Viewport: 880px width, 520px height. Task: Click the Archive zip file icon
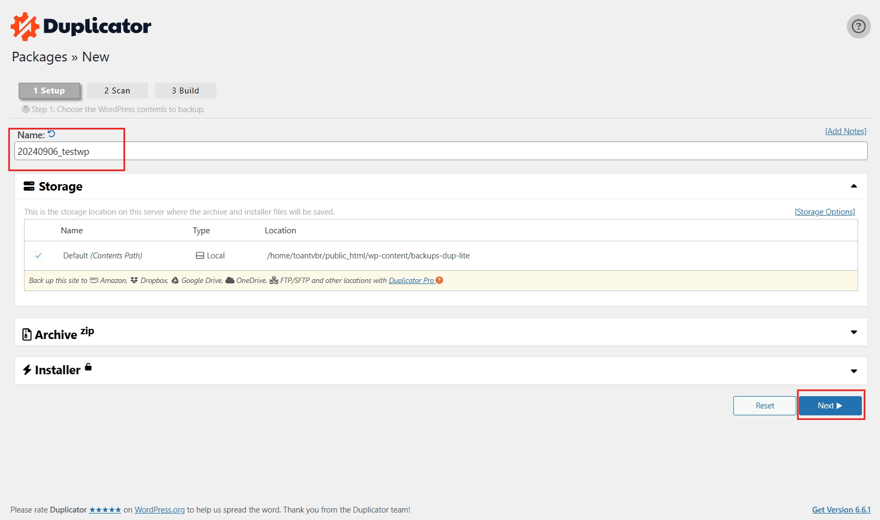click(x=27, y=335)
